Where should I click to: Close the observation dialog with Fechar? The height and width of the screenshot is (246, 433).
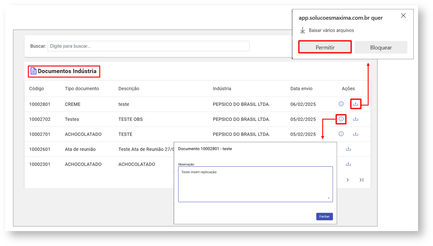(324, 216)
